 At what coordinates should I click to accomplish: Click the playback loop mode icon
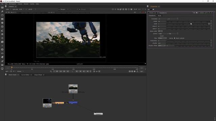[51, 71]
